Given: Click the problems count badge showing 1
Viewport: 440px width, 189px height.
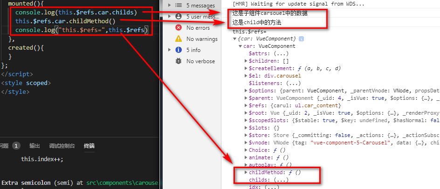Looking at the screenshot, I should (x=16, y=145).
